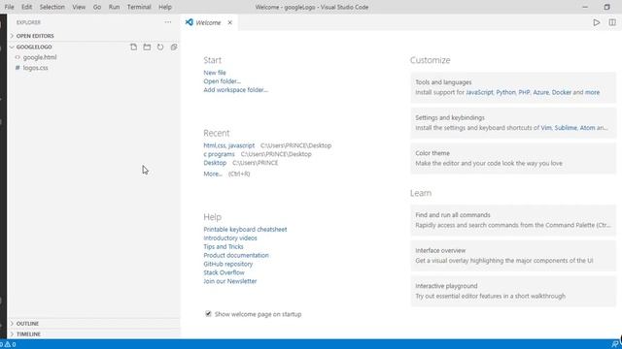622x349 pixels.
Task: Install JavaScript language support link
Action: (x=479, y=92)
